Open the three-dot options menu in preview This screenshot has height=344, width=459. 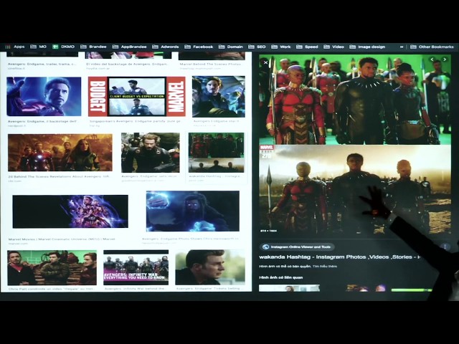(x=445, y=247)
